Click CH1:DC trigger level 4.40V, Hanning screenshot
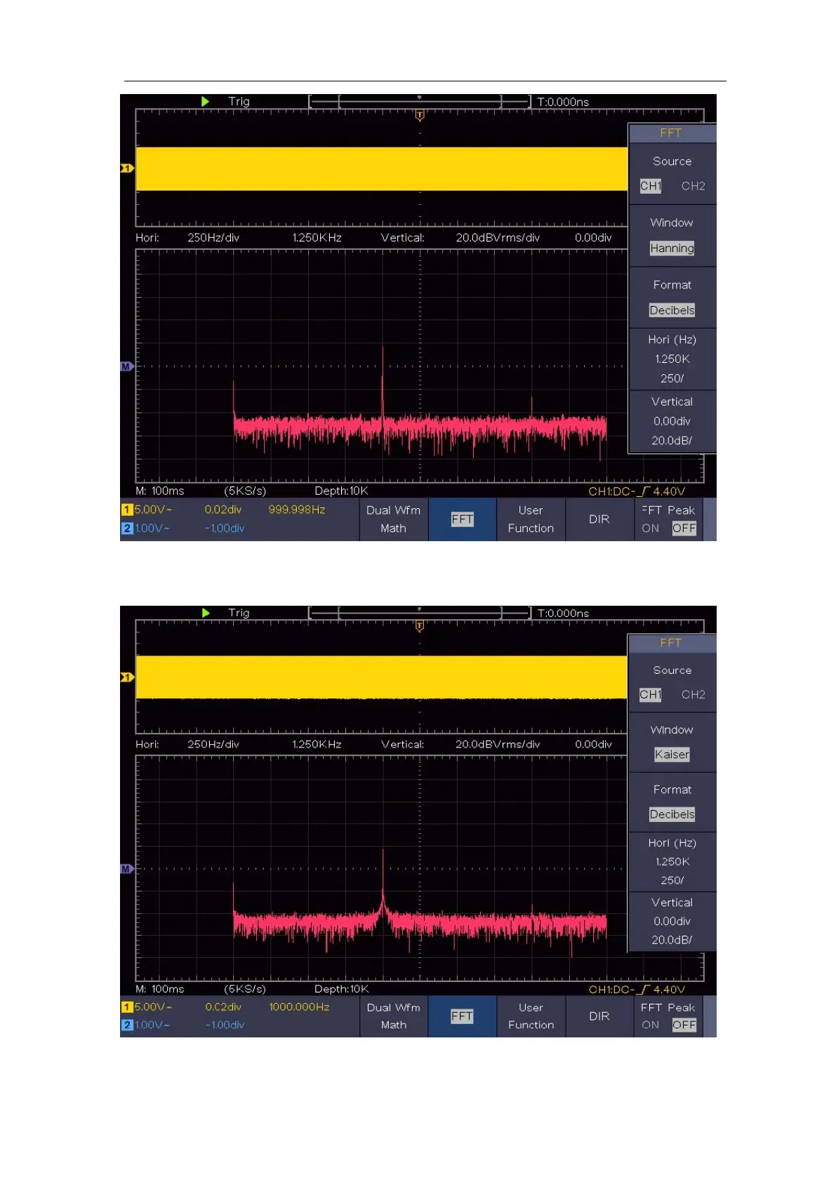The width and height of the screenshot is (836, 1182). 637,491
